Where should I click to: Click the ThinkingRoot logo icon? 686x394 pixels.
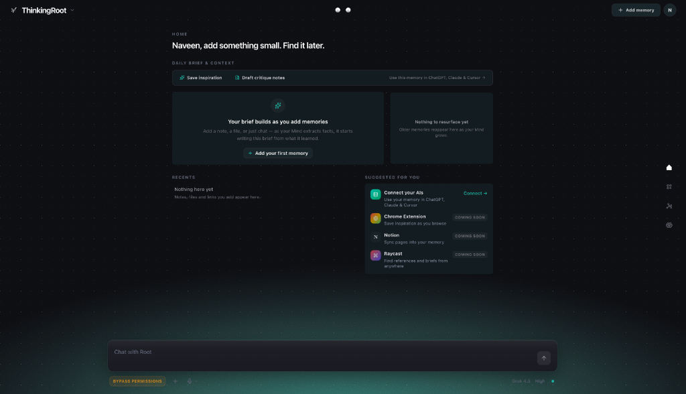(x=14, y=10)
